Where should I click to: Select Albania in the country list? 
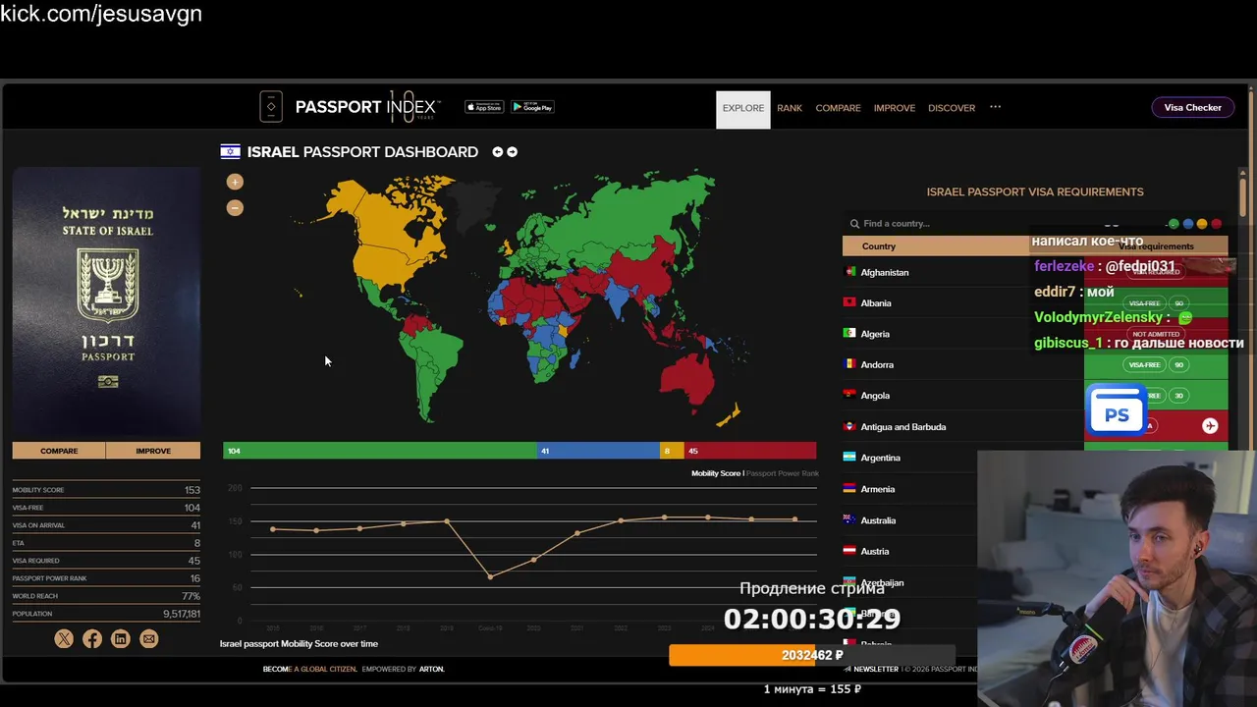(x=876, y=303)
